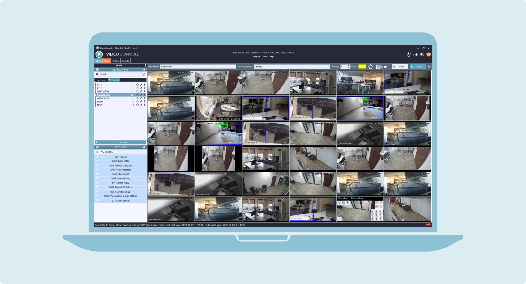Screen dimensions: 526x284
Task: Toggle the favorite star next to Widok RTSP
Action: tap(137, 98)
